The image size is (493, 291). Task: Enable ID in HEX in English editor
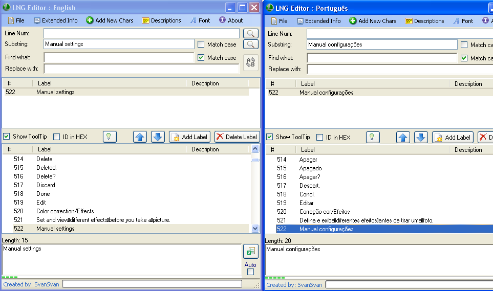coord(57,137)
